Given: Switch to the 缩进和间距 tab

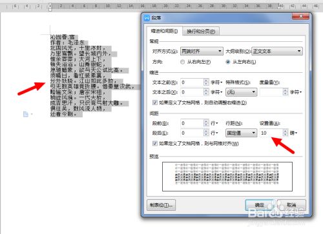Looking at the screenshot, I should tap(164, 32).
